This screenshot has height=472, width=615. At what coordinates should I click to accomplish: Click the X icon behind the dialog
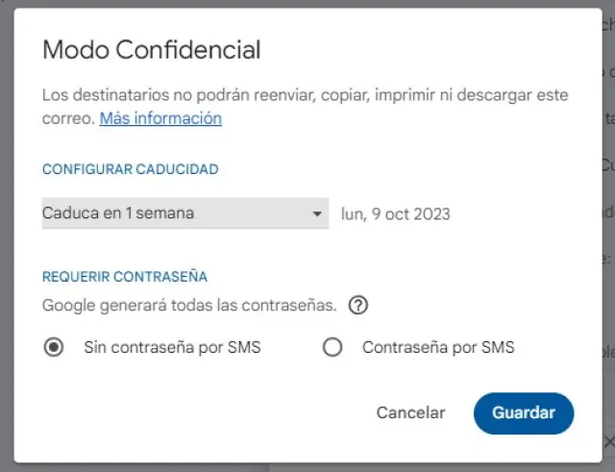(608, 440)
